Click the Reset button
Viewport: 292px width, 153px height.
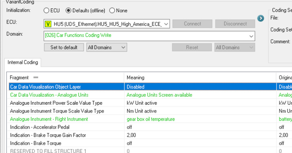[x=192, y=47]
